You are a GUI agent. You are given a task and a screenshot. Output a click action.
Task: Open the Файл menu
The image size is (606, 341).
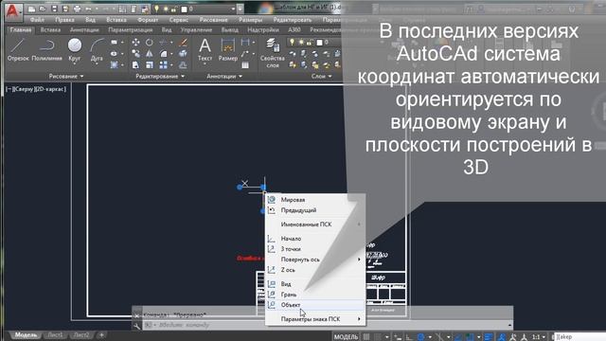(37, 20)
